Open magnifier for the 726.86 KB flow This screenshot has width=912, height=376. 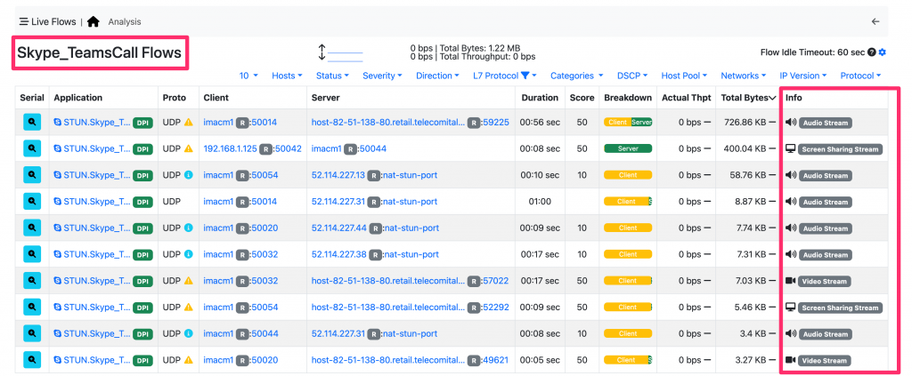[32, 123]
